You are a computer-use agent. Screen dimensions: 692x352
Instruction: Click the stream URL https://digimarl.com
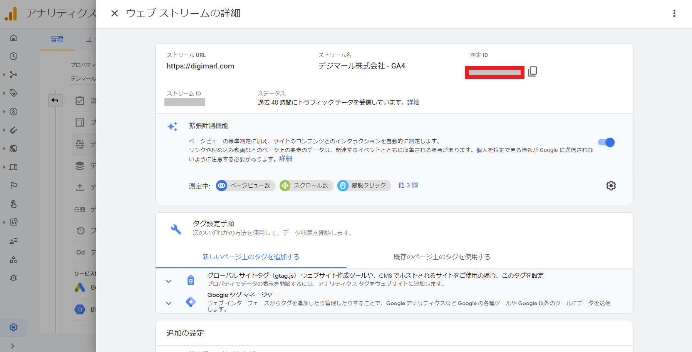(x=200, y=66)
